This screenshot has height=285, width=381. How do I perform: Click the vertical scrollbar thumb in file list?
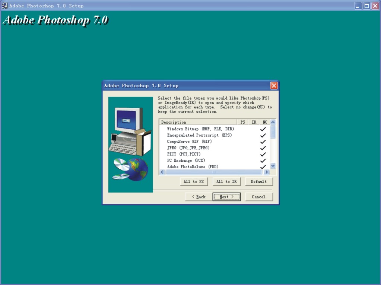click(x=273, y=132)
